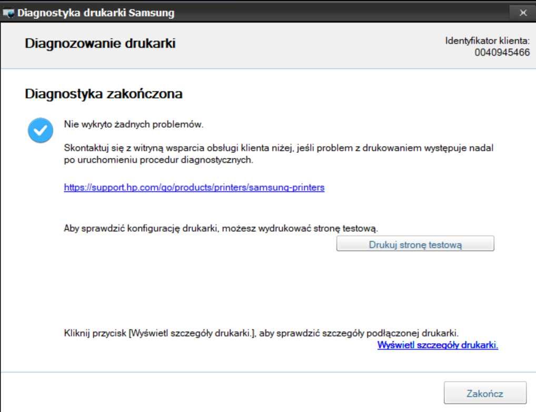Click the Identyfikator klienta label
This screenshot has width=536, height=412.
pos(487,40)
